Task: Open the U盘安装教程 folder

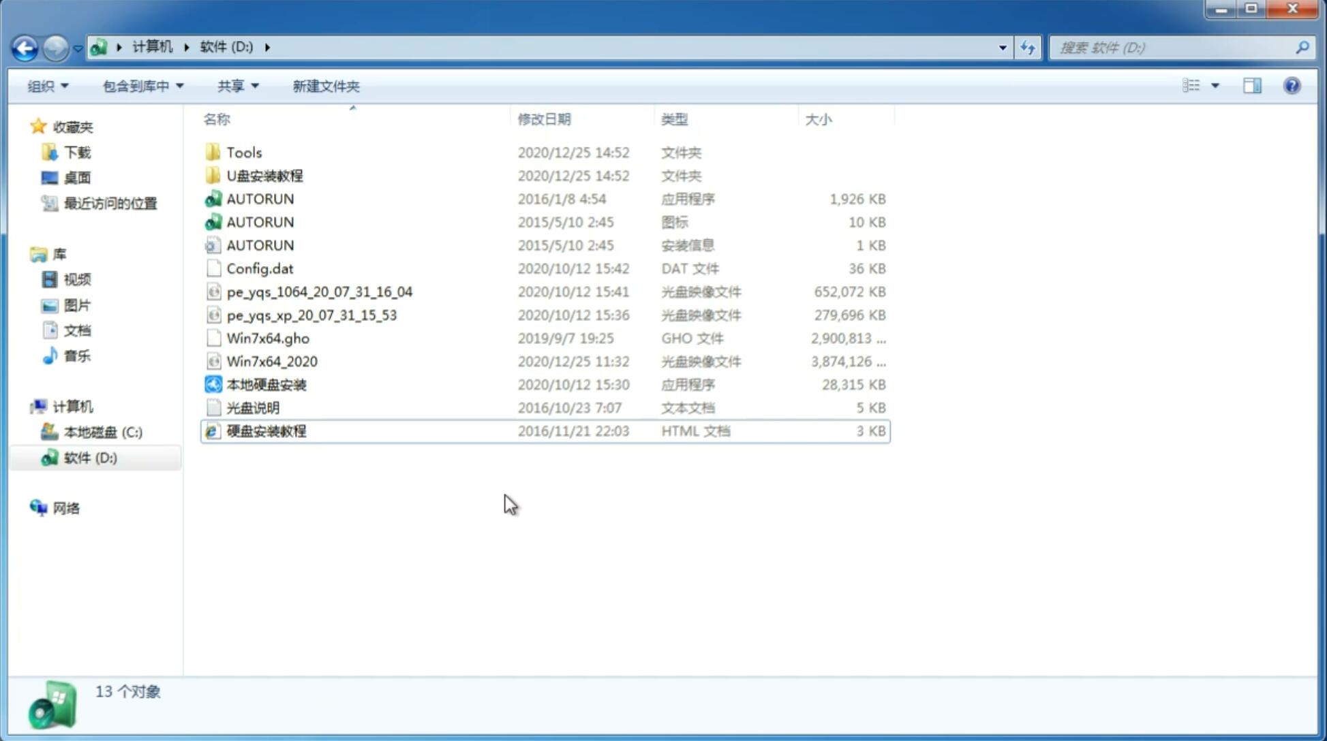Action: [264, 175]
